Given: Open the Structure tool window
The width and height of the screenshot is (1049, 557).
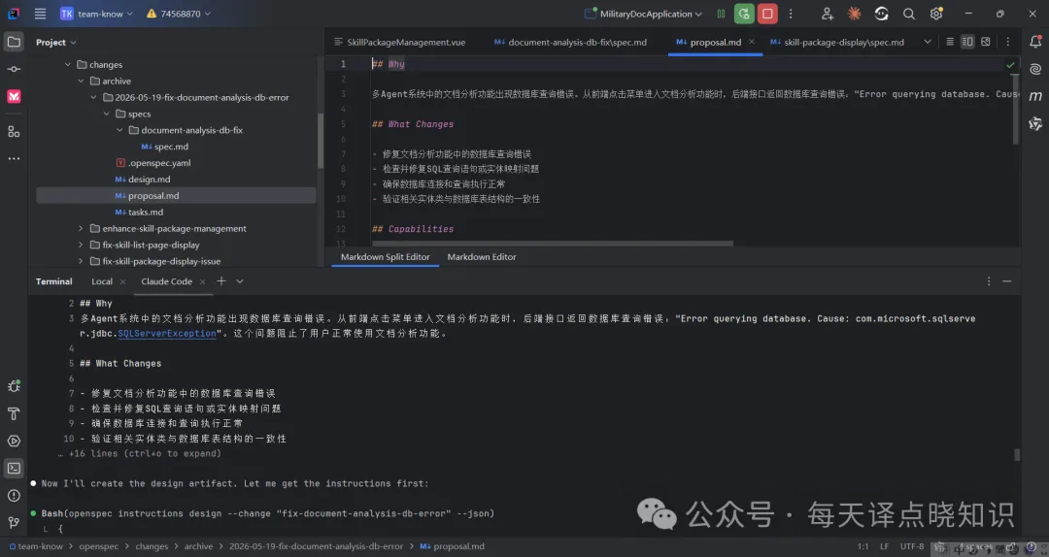Looking at the screenshot, I should (14, 132).
